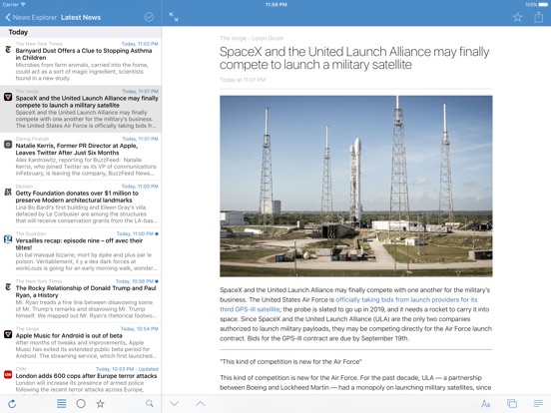551x413 pixels.
Task: Open London adds 600 cops article
Action: click(81, 379)
